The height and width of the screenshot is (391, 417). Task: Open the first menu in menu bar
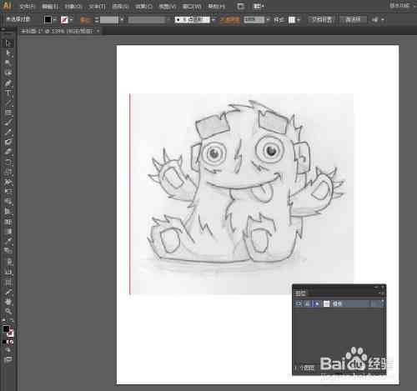click(27, 6)
